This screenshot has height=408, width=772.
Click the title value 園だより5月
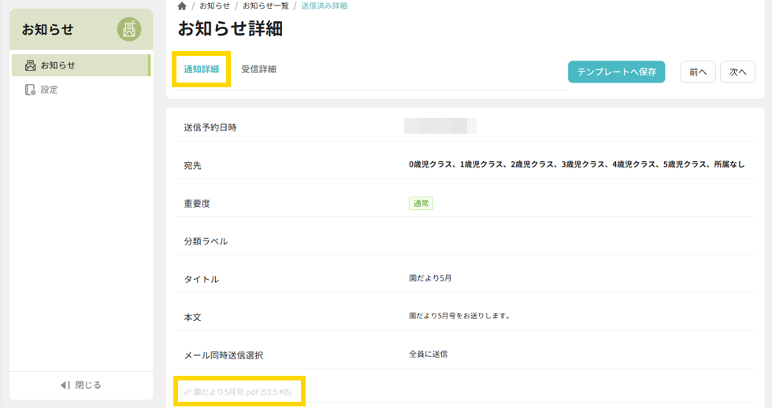point(430,278)
